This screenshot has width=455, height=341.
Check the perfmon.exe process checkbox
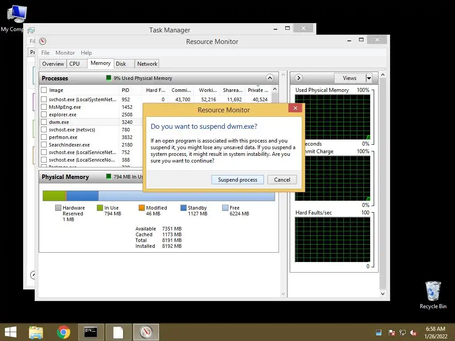pyautogui.click(x=44, y=137)
